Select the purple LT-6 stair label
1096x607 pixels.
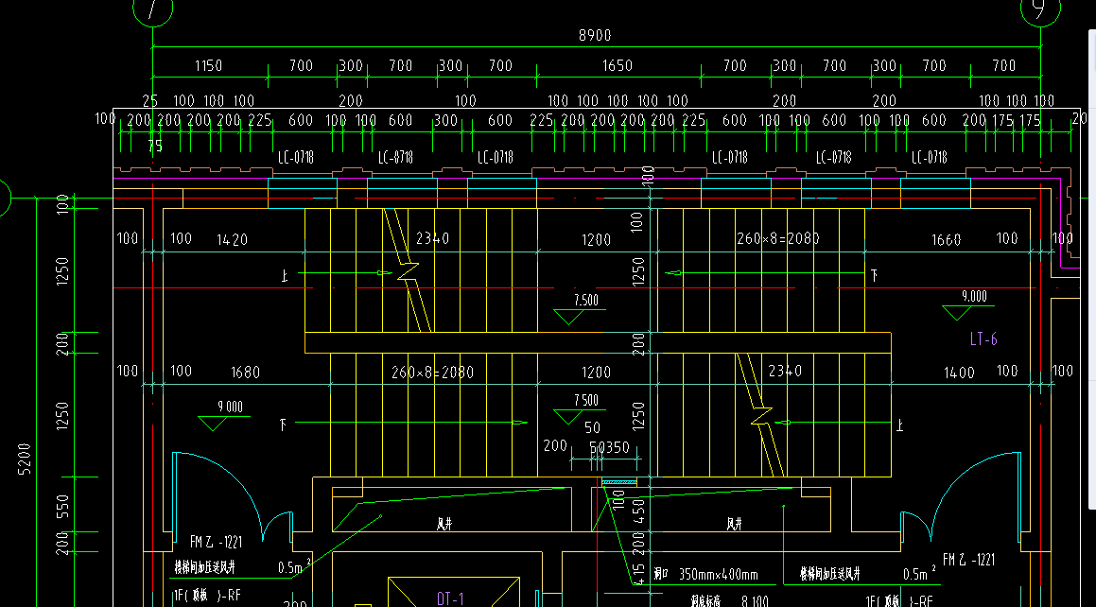coord(983,339)
